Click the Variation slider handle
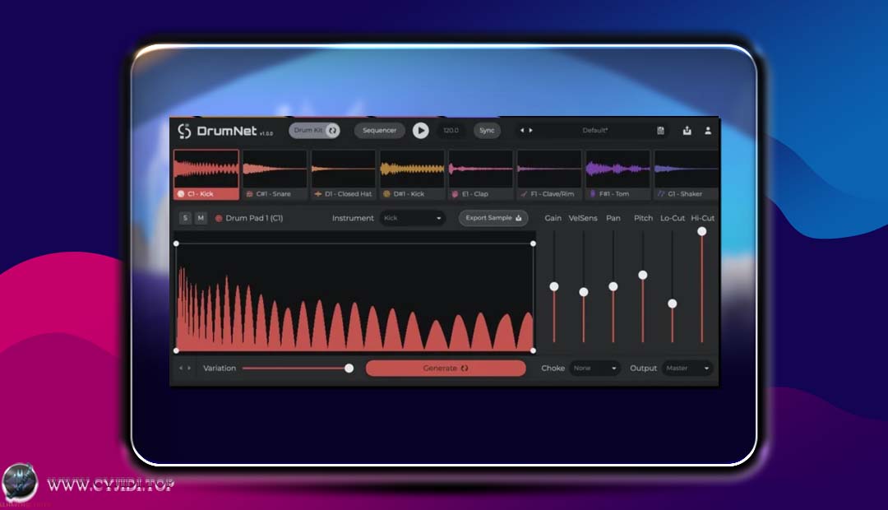 (x=349, y=369)
